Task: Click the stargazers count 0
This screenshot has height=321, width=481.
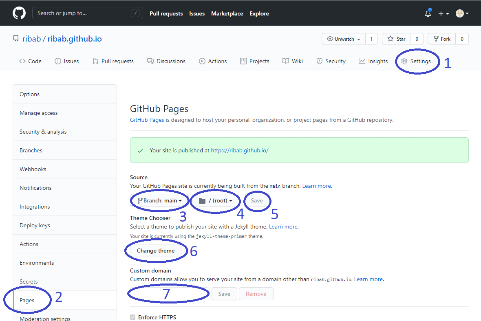Action: [417, 39]
